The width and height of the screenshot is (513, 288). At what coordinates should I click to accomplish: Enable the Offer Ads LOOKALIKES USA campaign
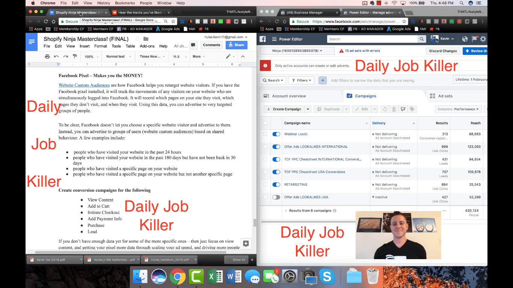(276, 197)
